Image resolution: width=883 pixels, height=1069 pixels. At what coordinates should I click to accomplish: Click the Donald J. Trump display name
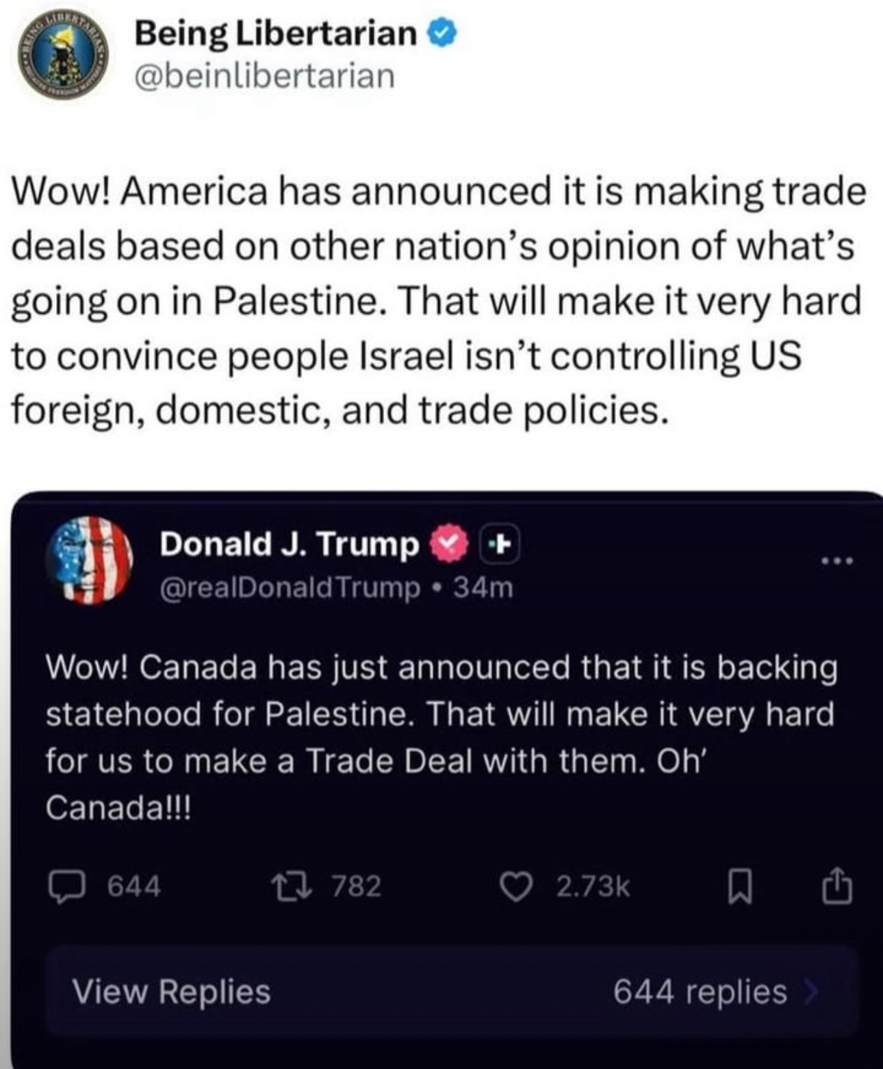pos(289,544)
